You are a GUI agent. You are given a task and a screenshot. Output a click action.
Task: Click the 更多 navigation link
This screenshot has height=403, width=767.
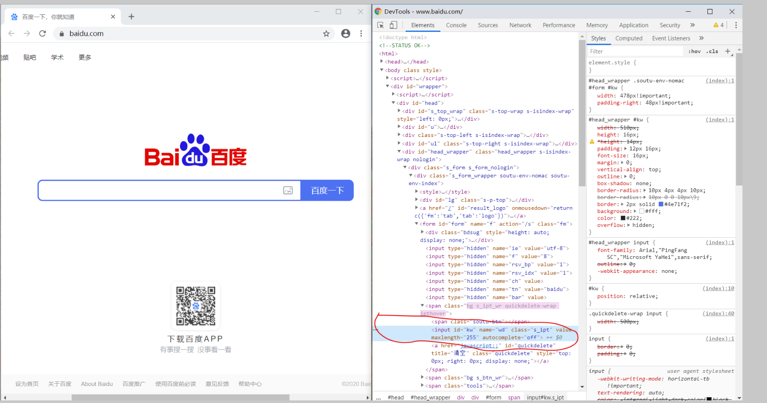pos(85,57)
